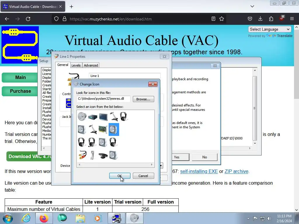Choose the stereo receiver box icon

93,117
